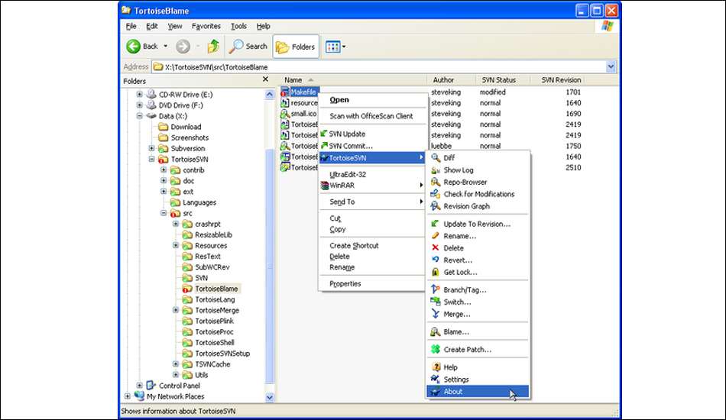Open the Back history dropdown arrow

click(165, 47)
